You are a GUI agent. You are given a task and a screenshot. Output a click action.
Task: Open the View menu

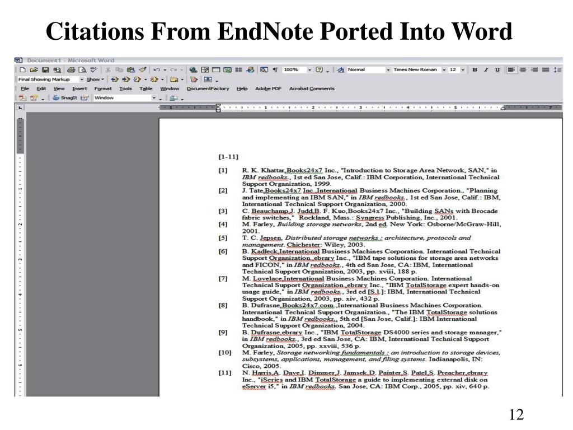pyautogui.click(x=59, y=88)
